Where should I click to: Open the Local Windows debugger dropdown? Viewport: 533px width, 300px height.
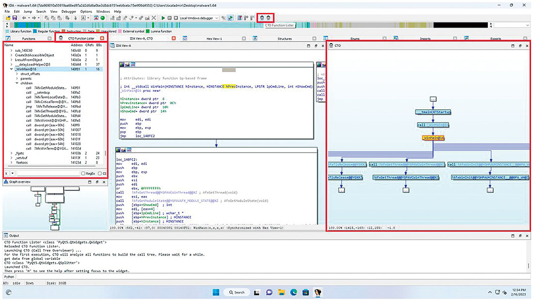pos(217,18)
